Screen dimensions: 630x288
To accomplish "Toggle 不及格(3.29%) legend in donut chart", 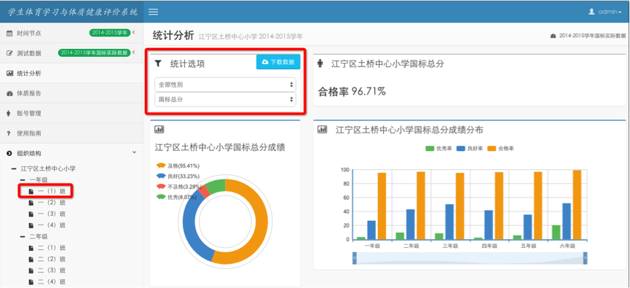I will point(178,187).
